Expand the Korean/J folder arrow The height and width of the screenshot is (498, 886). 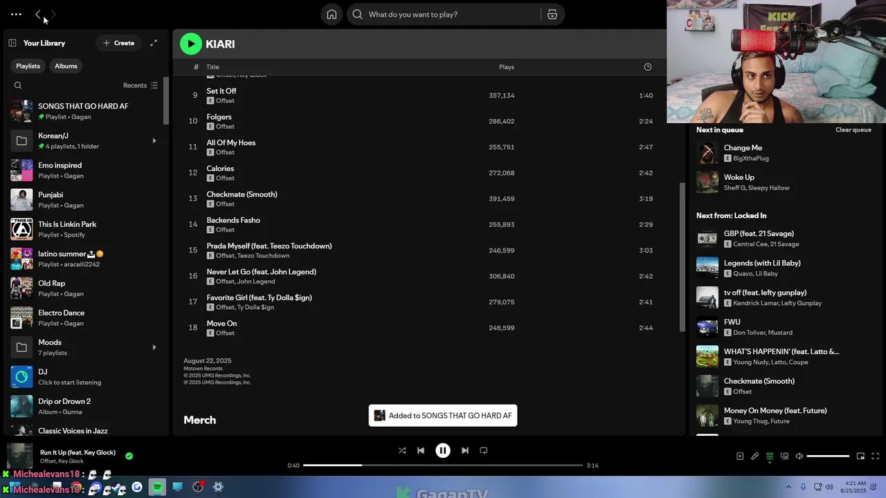coord(154,140)
